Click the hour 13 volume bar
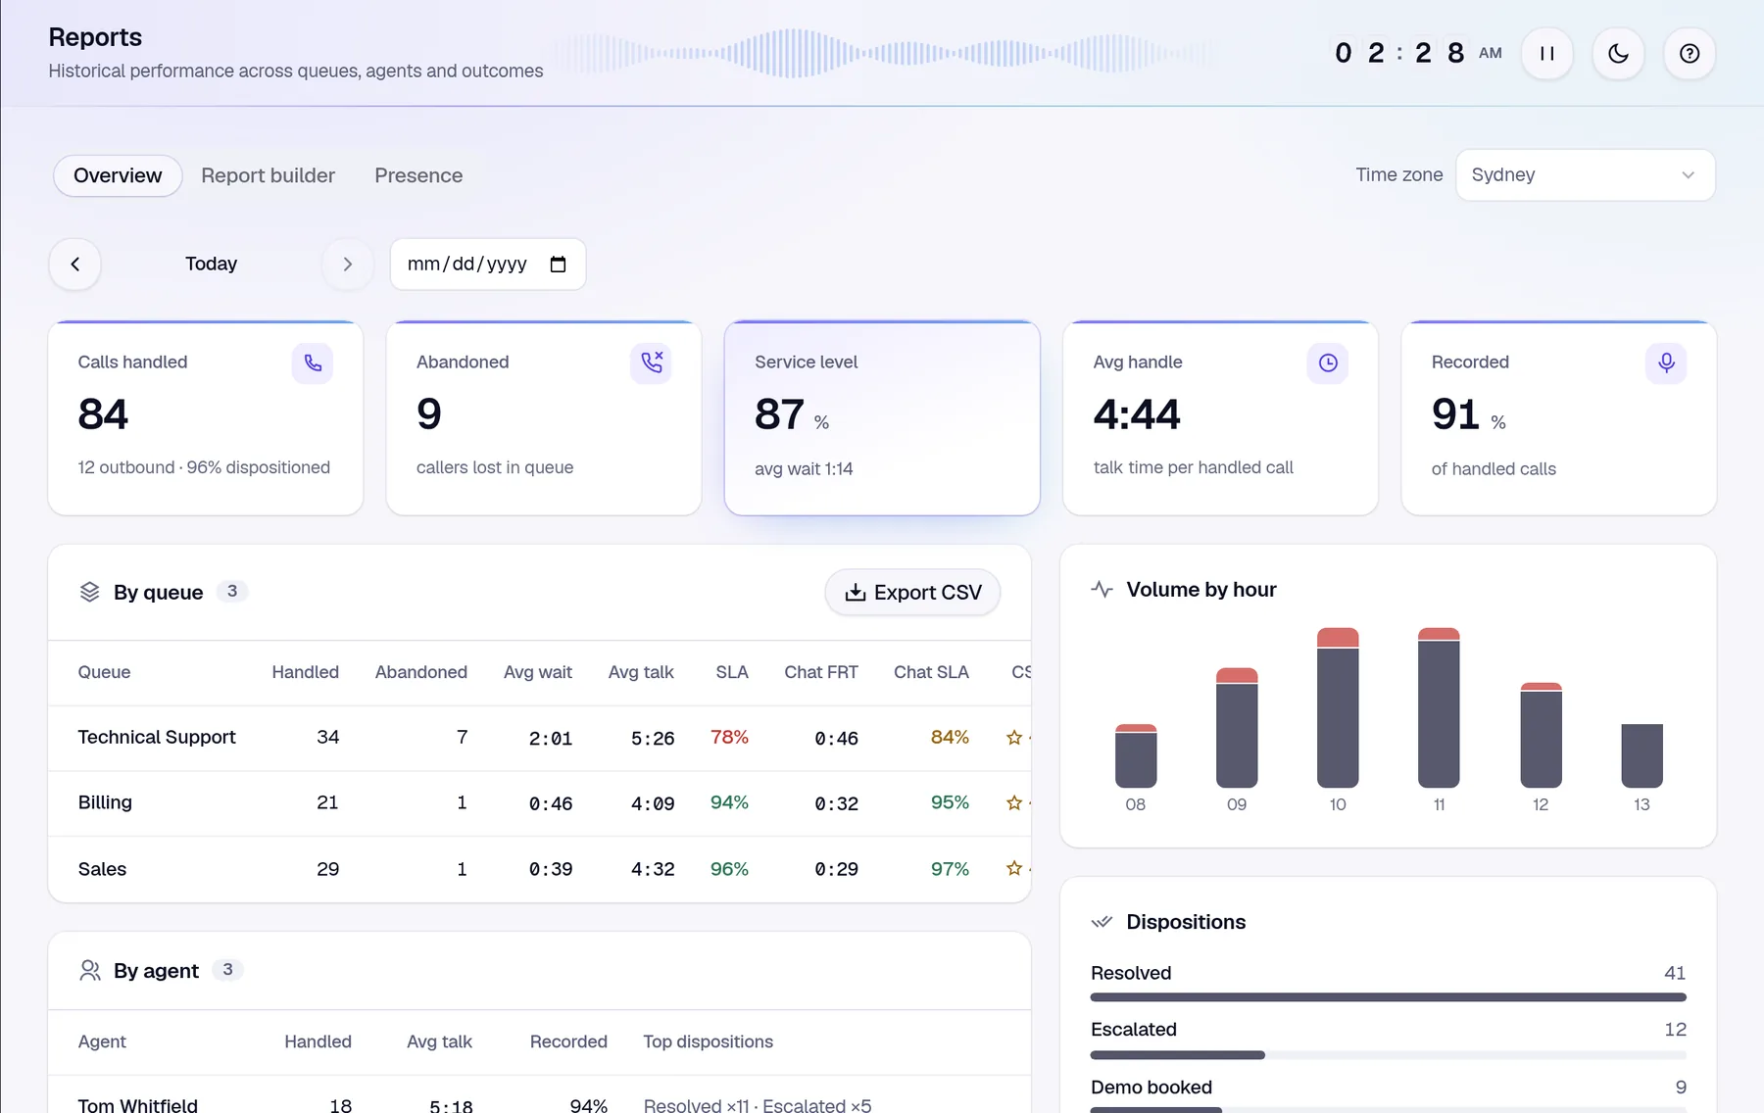Viewport: 1764px width, 1113px height. pos(1642,755)
